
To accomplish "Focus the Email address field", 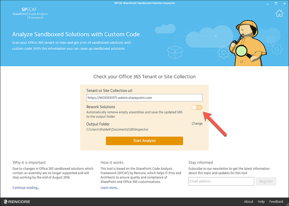I will [221, 181].
